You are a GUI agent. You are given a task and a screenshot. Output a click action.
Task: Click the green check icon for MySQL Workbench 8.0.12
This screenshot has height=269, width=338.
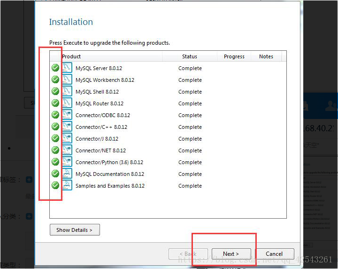coord(55,79)
